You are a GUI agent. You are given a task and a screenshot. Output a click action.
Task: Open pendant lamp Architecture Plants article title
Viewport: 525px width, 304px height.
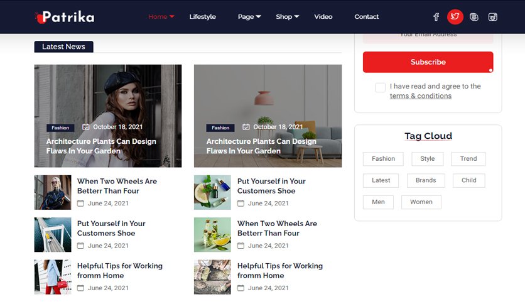261,146
